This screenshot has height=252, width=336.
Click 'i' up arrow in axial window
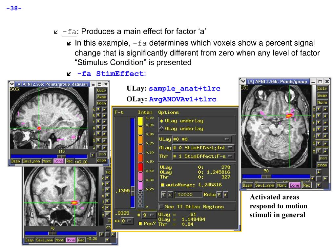325,136
